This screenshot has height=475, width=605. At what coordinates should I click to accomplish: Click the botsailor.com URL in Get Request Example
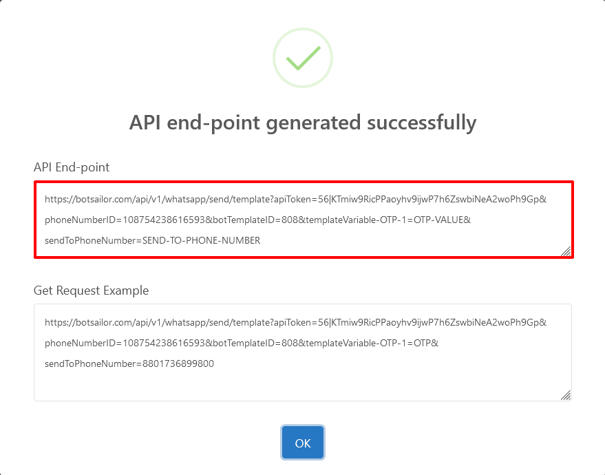click(103, 322)
